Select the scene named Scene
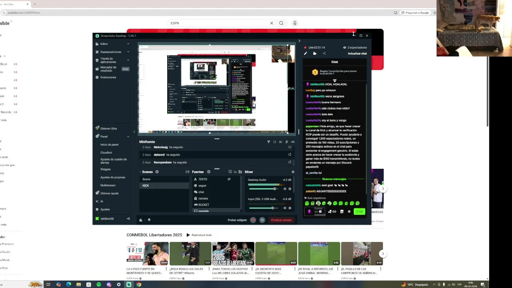The width and height of the screenshot is (512, 288). (x=164, y=179)
